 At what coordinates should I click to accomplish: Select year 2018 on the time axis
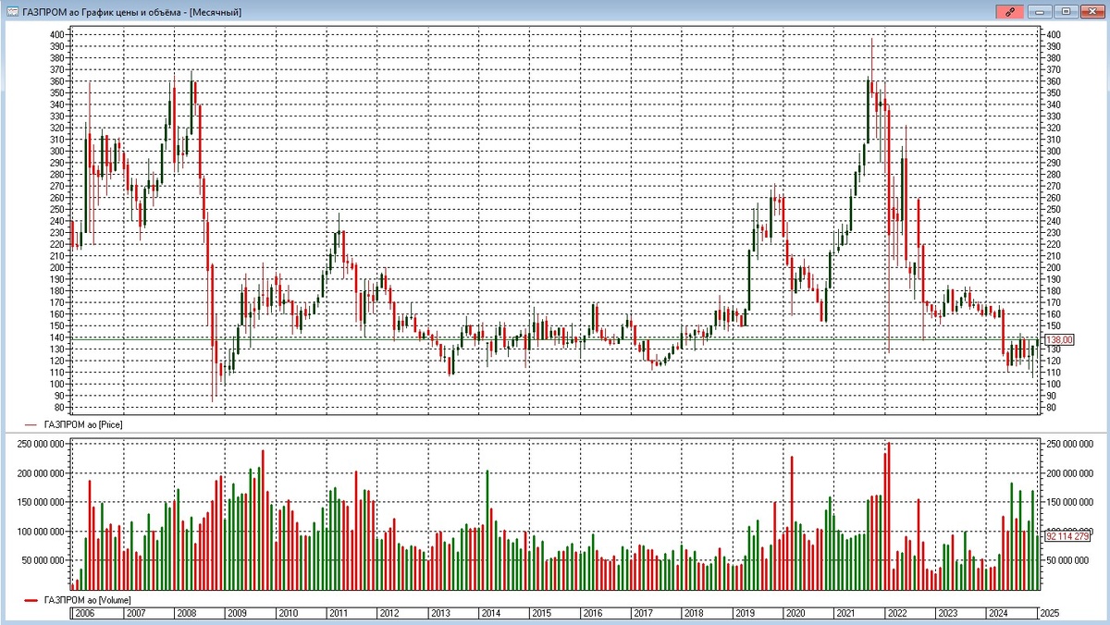694,613
